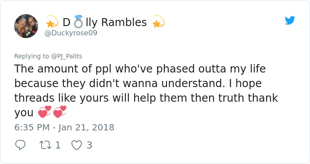Click the like count number 3
Image resolution: width=310 pixels, height=164 pixels.
pyautogui.click(x=89, y=145)
